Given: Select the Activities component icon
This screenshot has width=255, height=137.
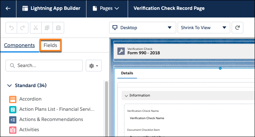Looking at the screenshot, I should pyautogui.click(x=13, y=130).
